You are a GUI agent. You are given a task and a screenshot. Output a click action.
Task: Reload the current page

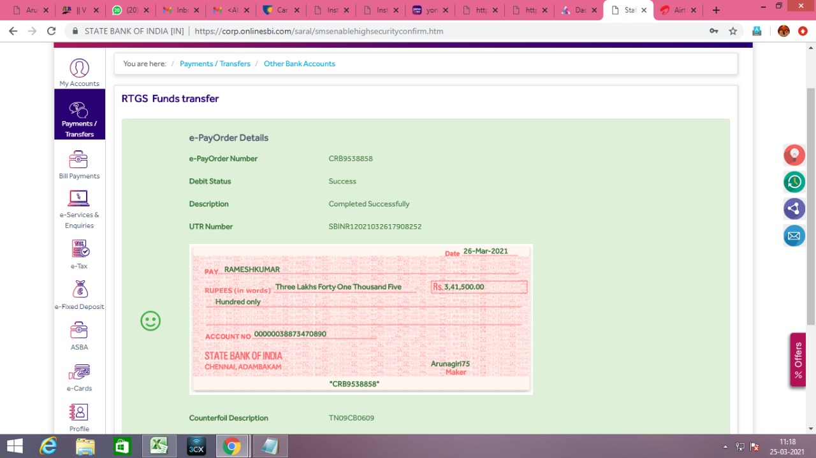tap(52, 31)
